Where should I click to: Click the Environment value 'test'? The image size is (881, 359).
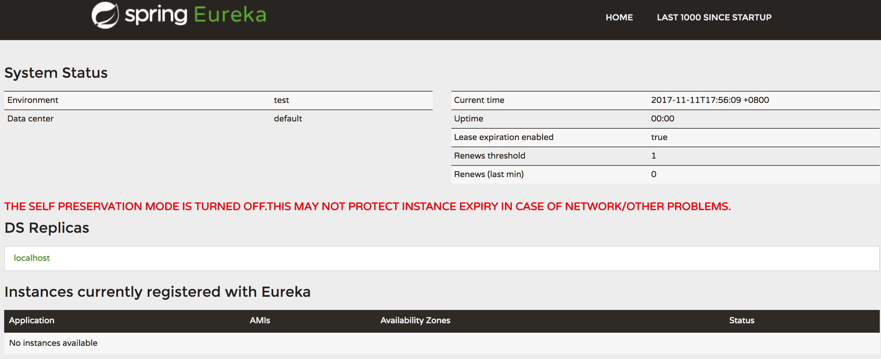click(x=281, y=100)
